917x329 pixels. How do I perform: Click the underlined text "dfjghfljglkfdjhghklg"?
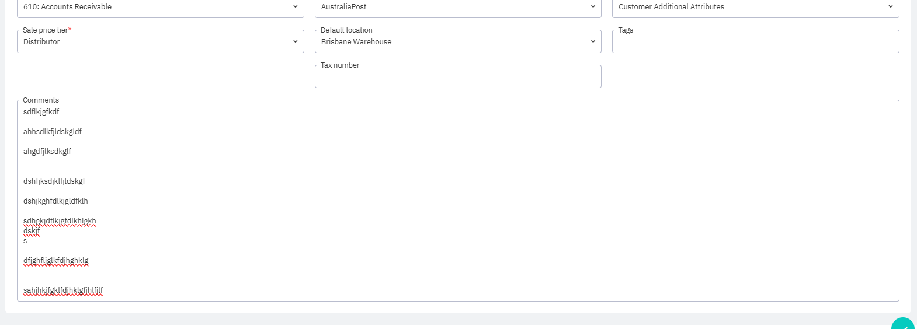[56, 261]
